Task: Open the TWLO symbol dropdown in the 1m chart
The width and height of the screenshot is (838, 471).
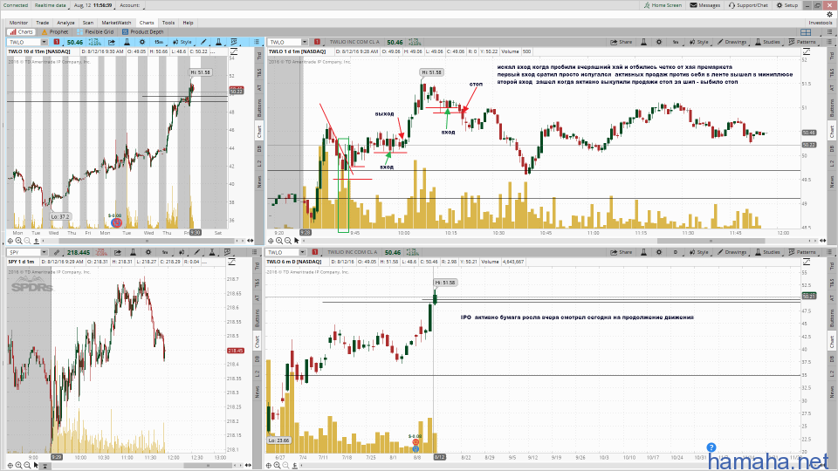Action: tap(304, 42)
